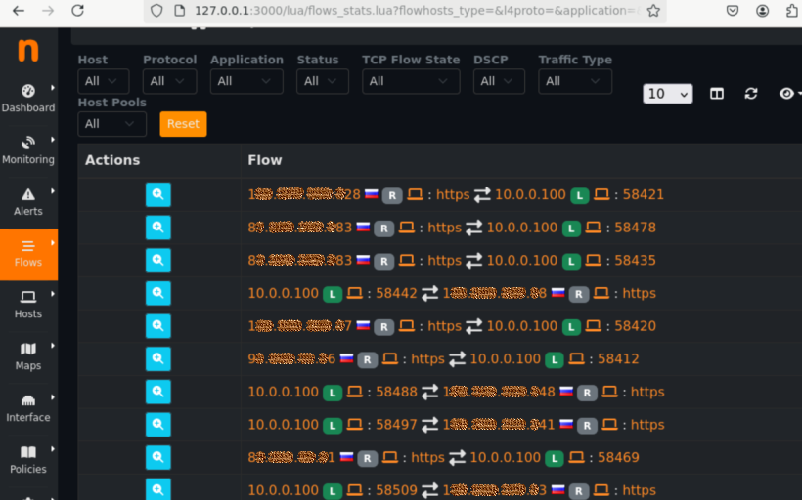Viewport: 802px width, 500px height.
Task: Open the Monitoring sidebar menu
Action: click(28, 150)
